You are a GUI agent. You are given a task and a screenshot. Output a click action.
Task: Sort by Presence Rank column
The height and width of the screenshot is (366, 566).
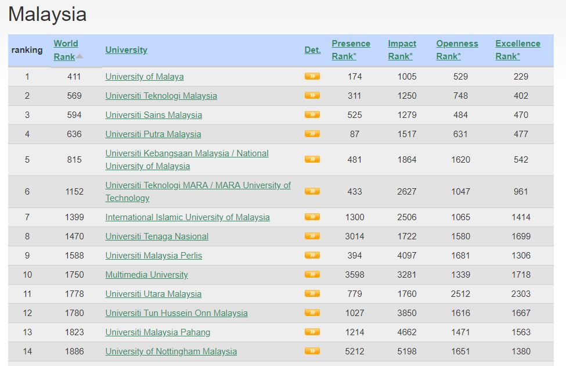tap(351, 50)
